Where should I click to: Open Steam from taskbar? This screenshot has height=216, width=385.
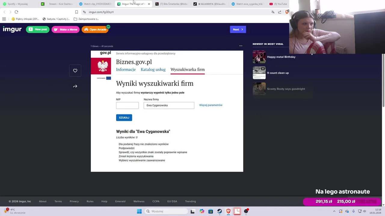click(220, 211)
